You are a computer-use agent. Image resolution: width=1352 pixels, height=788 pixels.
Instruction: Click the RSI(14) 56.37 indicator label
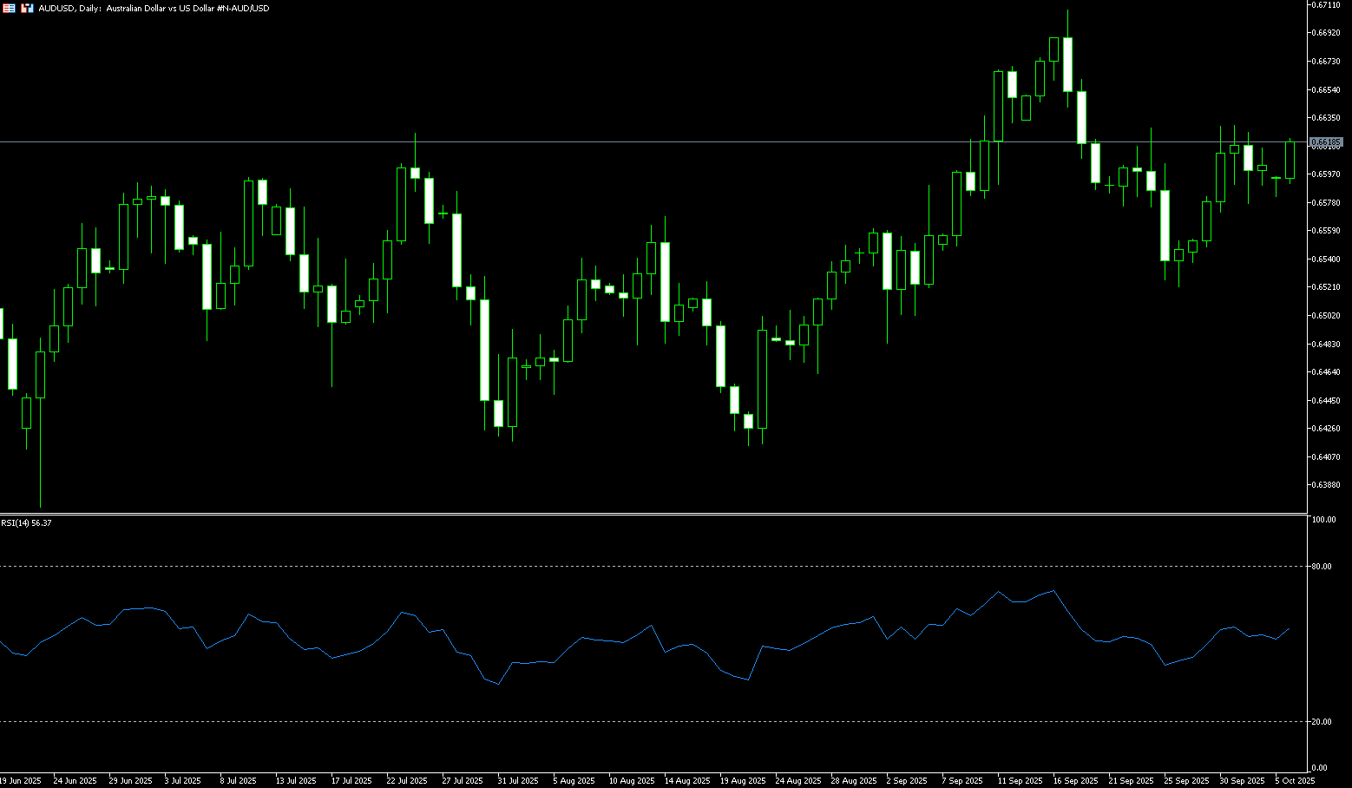point(26,523)
